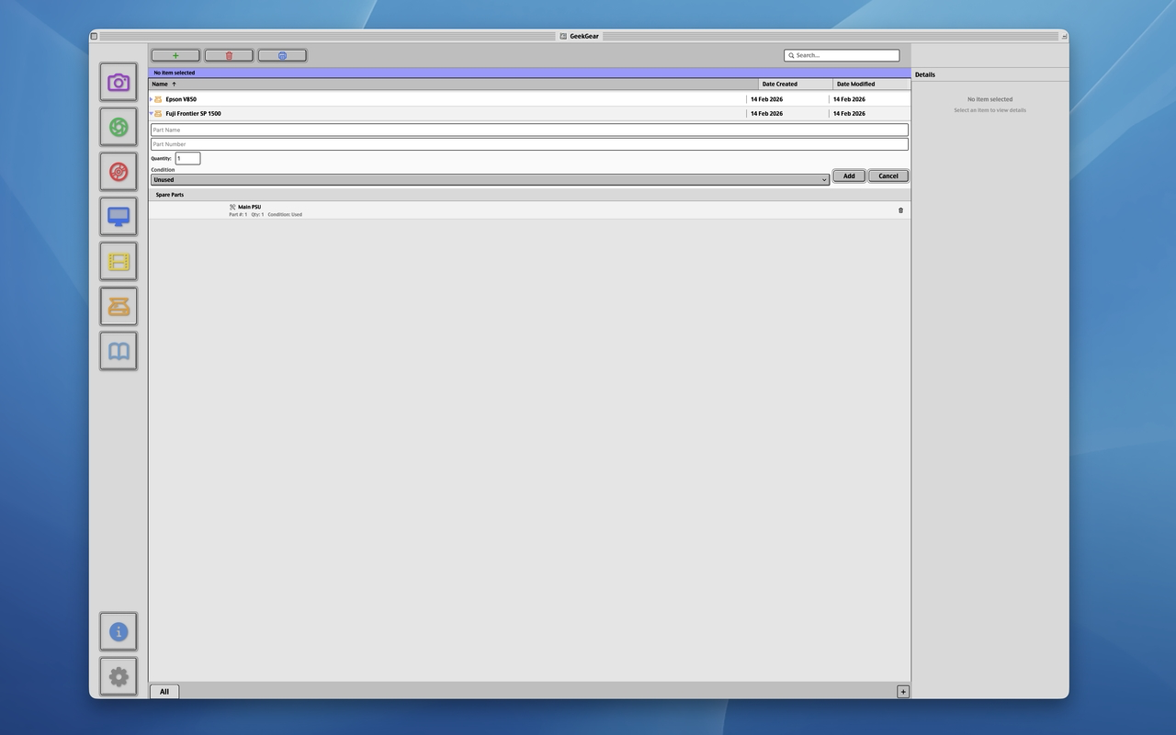The height and width of the screenshot is (735, 1176).
Task: Select the Epson V850 item name
Action: tap(181, 99)
